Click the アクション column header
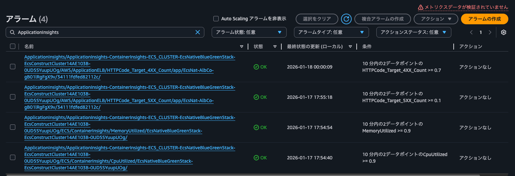515x176 pixels. point(471,47)
